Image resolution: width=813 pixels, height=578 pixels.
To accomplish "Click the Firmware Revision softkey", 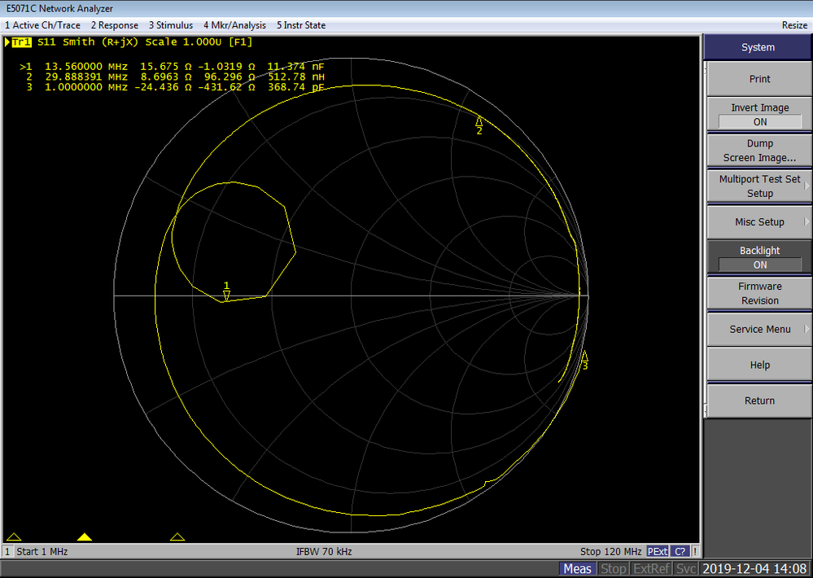I will click(759, 293).
